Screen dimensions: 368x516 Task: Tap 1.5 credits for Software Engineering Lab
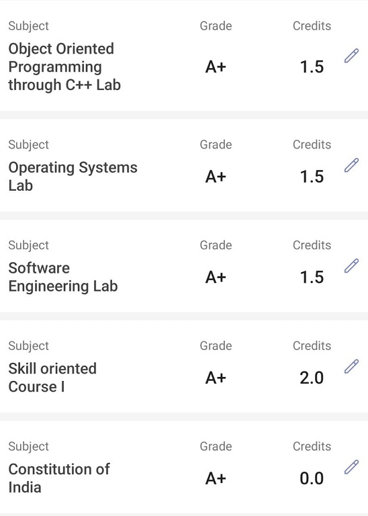click(312, 277)
